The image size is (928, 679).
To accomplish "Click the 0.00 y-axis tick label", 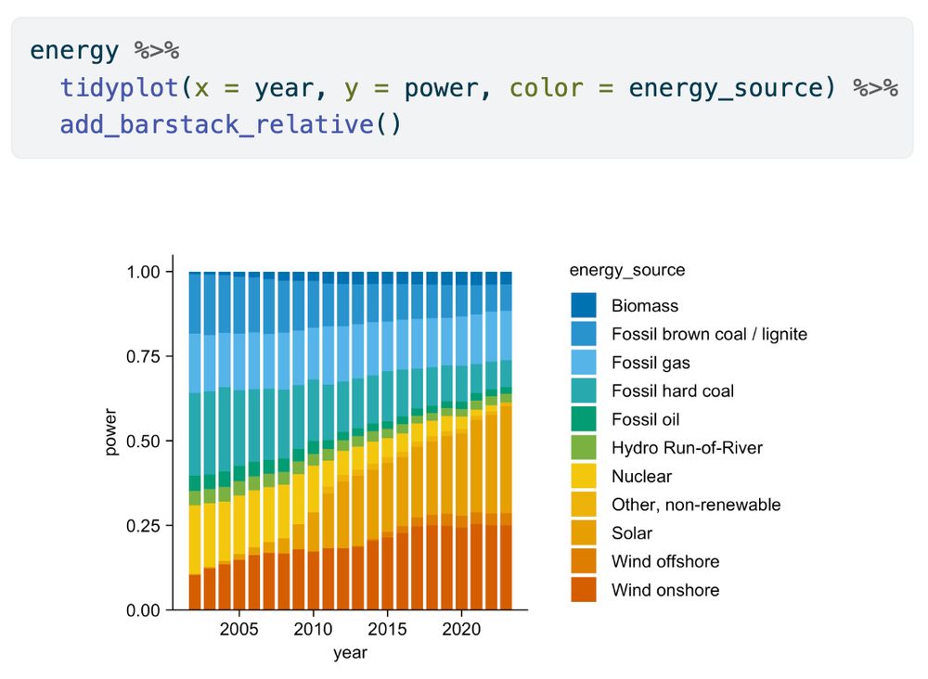I will [143, 610].
